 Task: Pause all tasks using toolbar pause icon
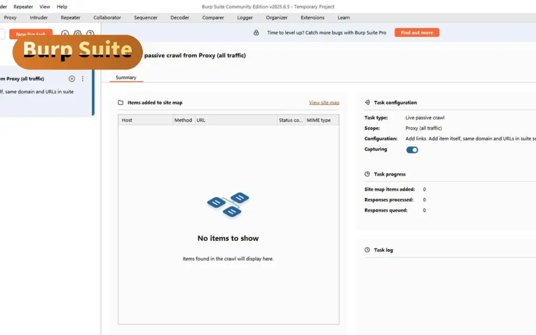[65, 33]
